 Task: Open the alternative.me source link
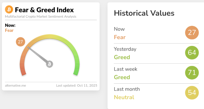pyautogui.click(x=15, y=85)
